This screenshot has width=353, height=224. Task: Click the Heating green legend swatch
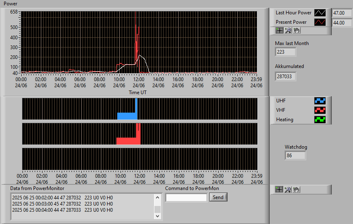[x=320, y=120]
